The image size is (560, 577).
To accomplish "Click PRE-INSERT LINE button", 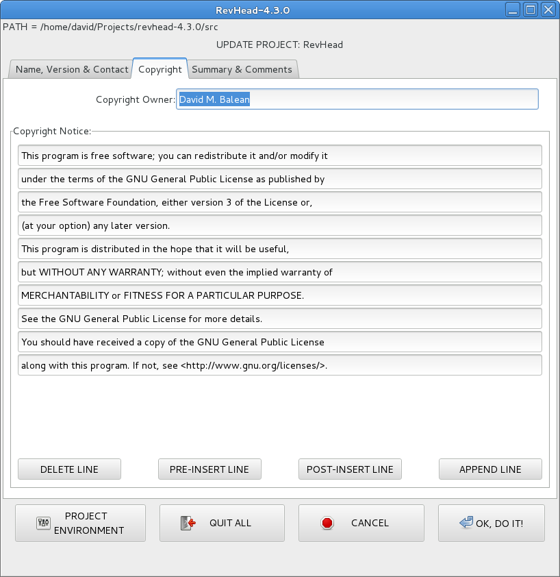I will click(209, 469).
